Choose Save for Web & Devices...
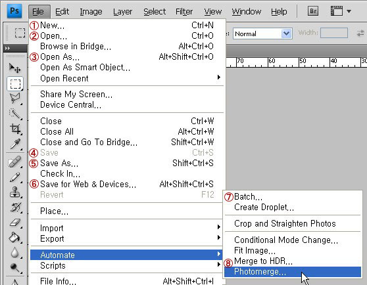This screenshot has width=367, height=285. point(127,184)
